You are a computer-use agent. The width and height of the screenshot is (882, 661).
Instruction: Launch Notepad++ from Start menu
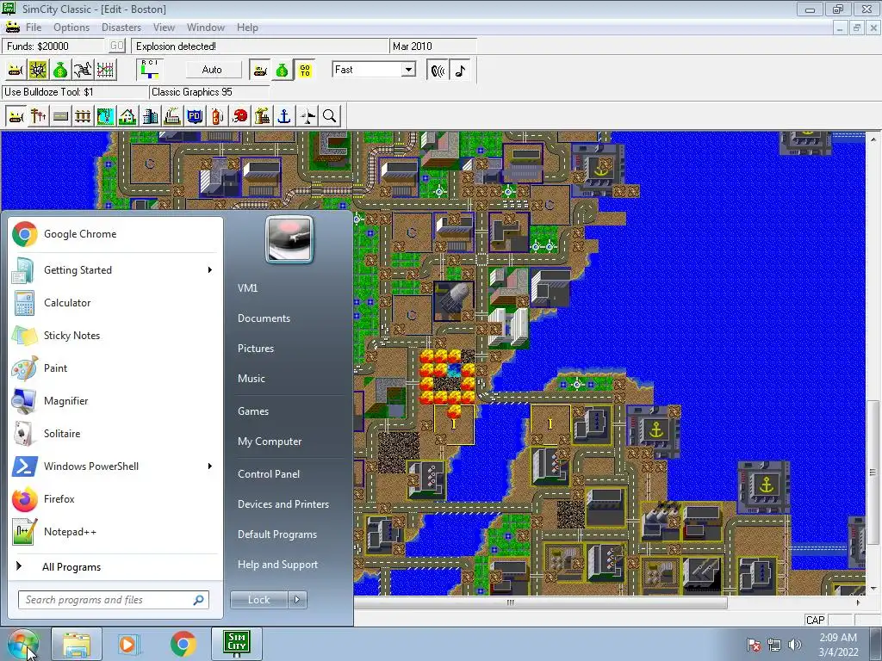(115, 532)
